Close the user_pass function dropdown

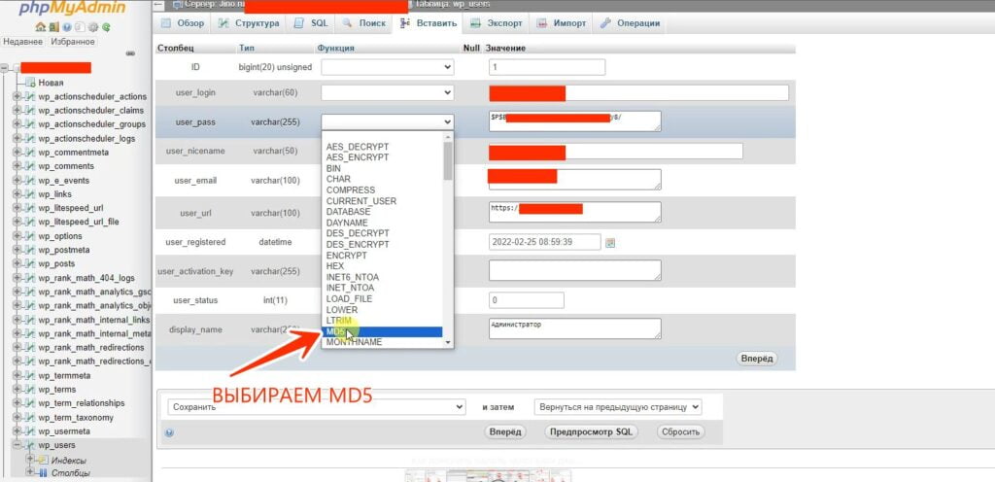387,121
